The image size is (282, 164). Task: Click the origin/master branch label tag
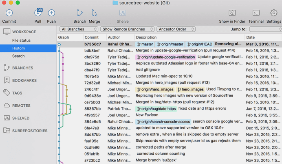click(170, 44)
